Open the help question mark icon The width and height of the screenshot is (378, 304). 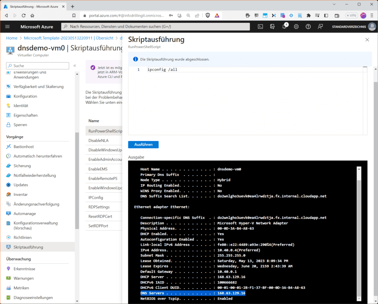[x=308, y=27]
